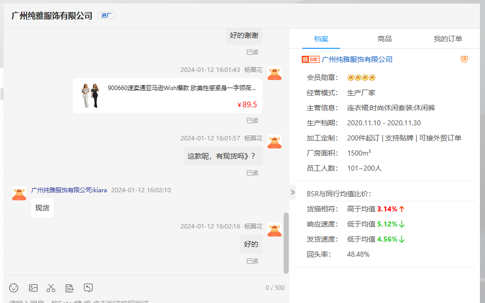Click 已读 status under product card
Screen dimensions: 485x303
(252, 121)
